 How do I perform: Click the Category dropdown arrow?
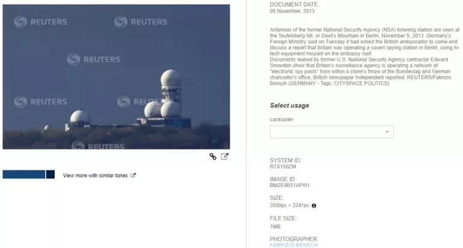coord(387,132)
